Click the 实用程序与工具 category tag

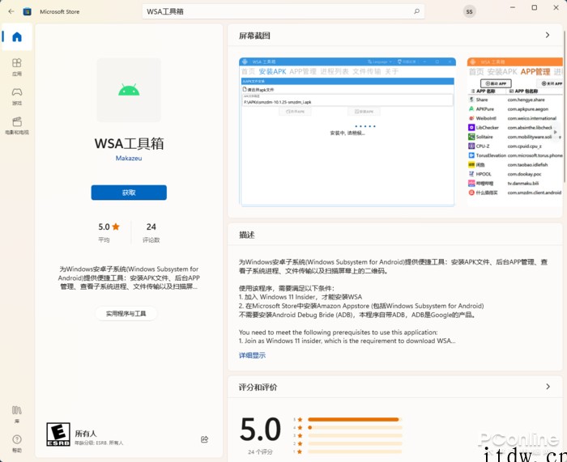pos(126,314)
